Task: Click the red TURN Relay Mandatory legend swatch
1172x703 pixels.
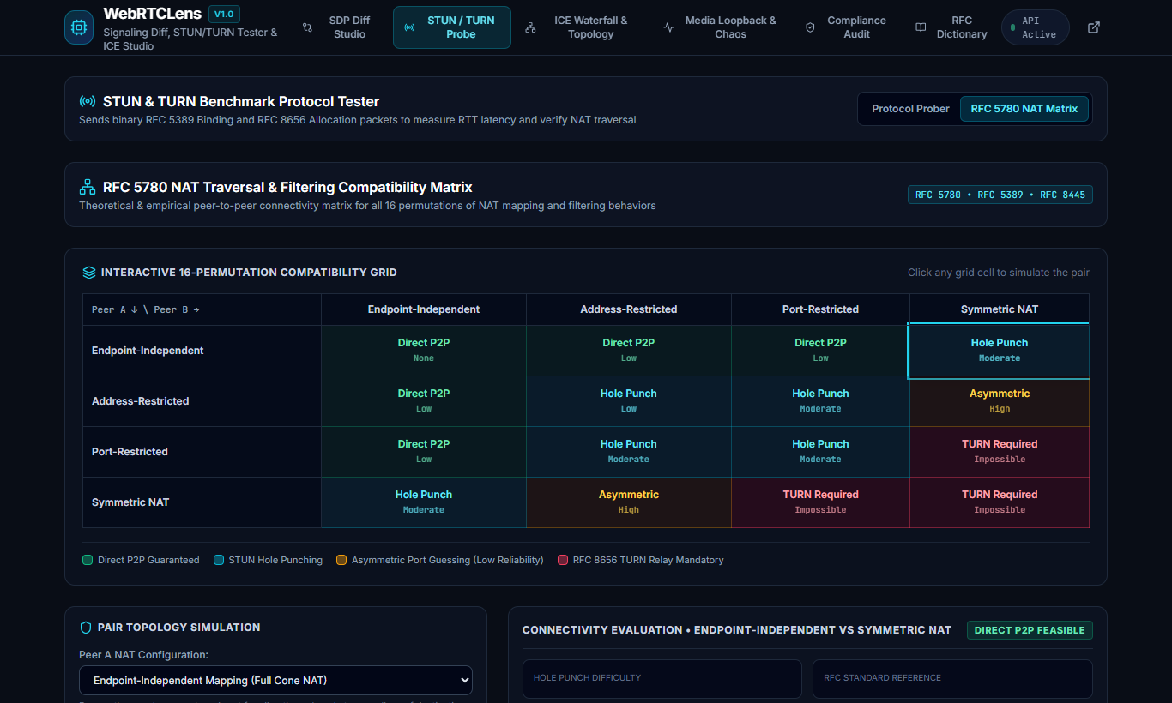Action: click(563, 560)
